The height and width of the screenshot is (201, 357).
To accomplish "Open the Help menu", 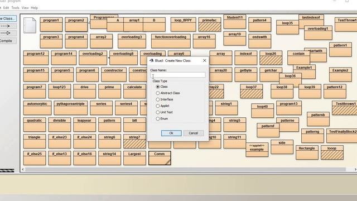I will point(34,8).
